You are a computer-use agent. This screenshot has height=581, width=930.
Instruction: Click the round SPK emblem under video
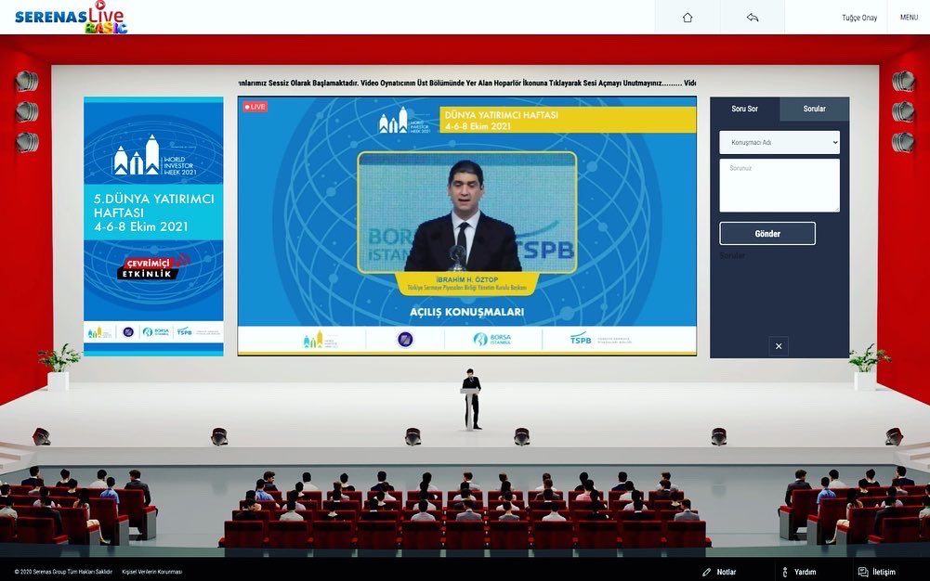tap(404, 340)
